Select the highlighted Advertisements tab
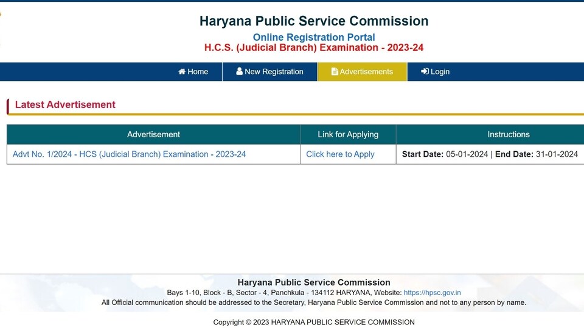Image resolution: width=584 pixels, height=328 pixels. click(362, 72)
